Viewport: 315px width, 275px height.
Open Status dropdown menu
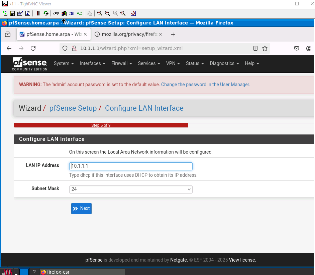tap(195, 63)
